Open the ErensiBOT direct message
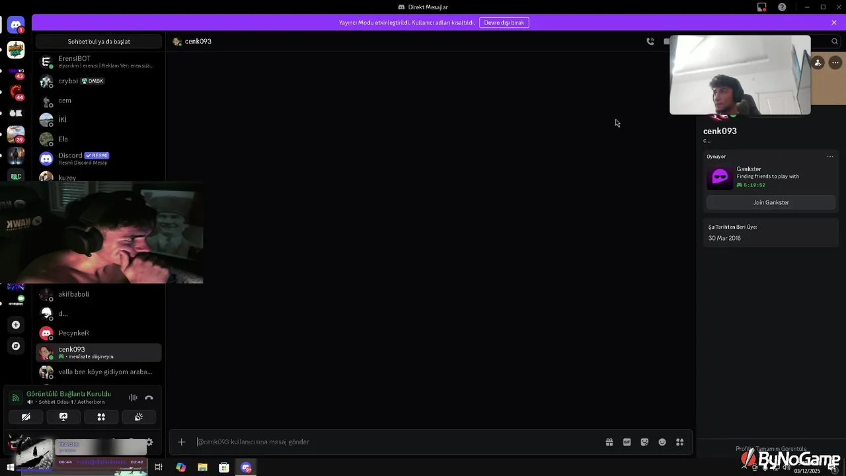Image resolution: width=846 pixels, height=476 pixels. click(x=98, y=61)
